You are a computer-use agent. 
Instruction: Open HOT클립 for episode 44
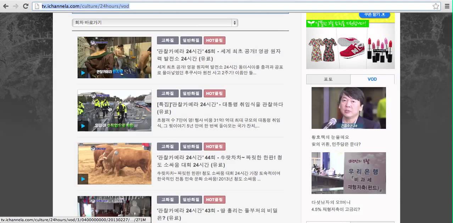[x=214, y=147]
